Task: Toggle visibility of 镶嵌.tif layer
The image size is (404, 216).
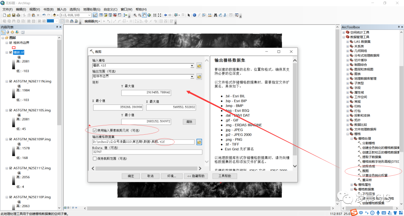Action: click(x=10, y=52)
